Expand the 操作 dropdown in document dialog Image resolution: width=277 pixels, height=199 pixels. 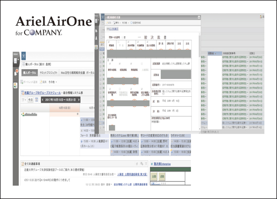pos(117,23)
